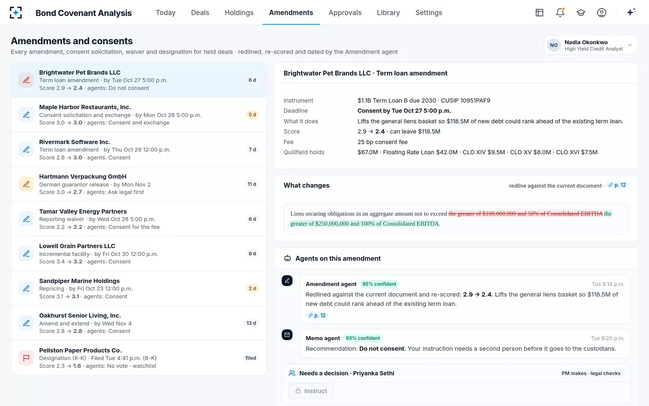Click the Oakhurst Senior Living pencil icon
This screenshot has width=649, height=406.
click(26, 323)
